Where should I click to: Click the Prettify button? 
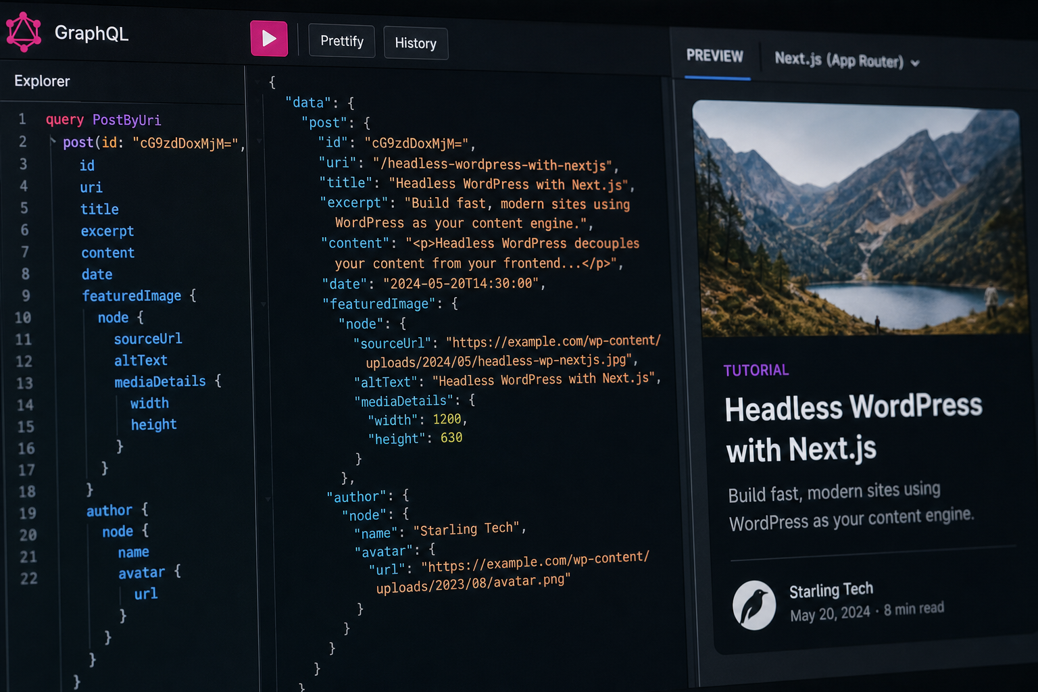(342, 41)
